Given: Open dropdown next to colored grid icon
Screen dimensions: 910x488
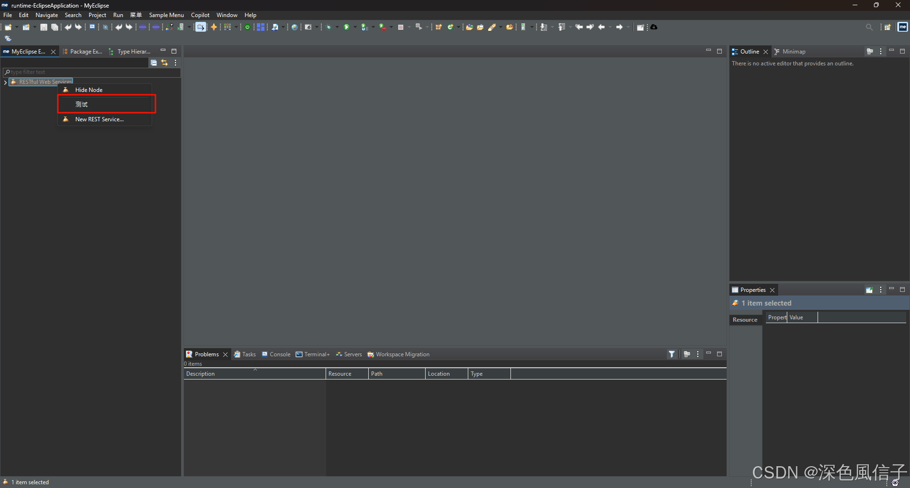Looking at the screenshot, I should [x=236, y=27].
